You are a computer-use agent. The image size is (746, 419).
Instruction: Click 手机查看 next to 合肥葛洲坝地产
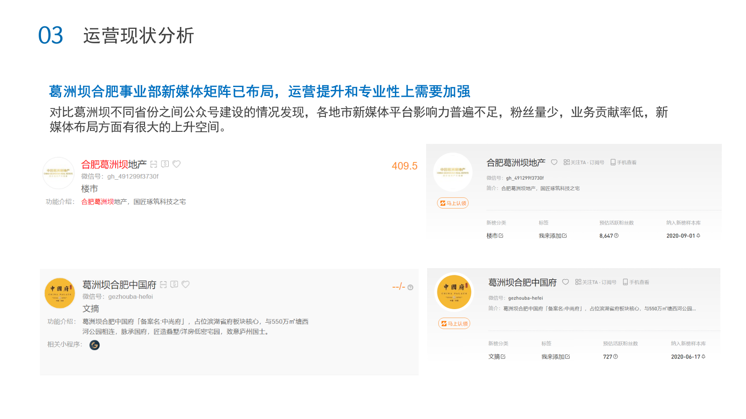click(x=623, y=162)
